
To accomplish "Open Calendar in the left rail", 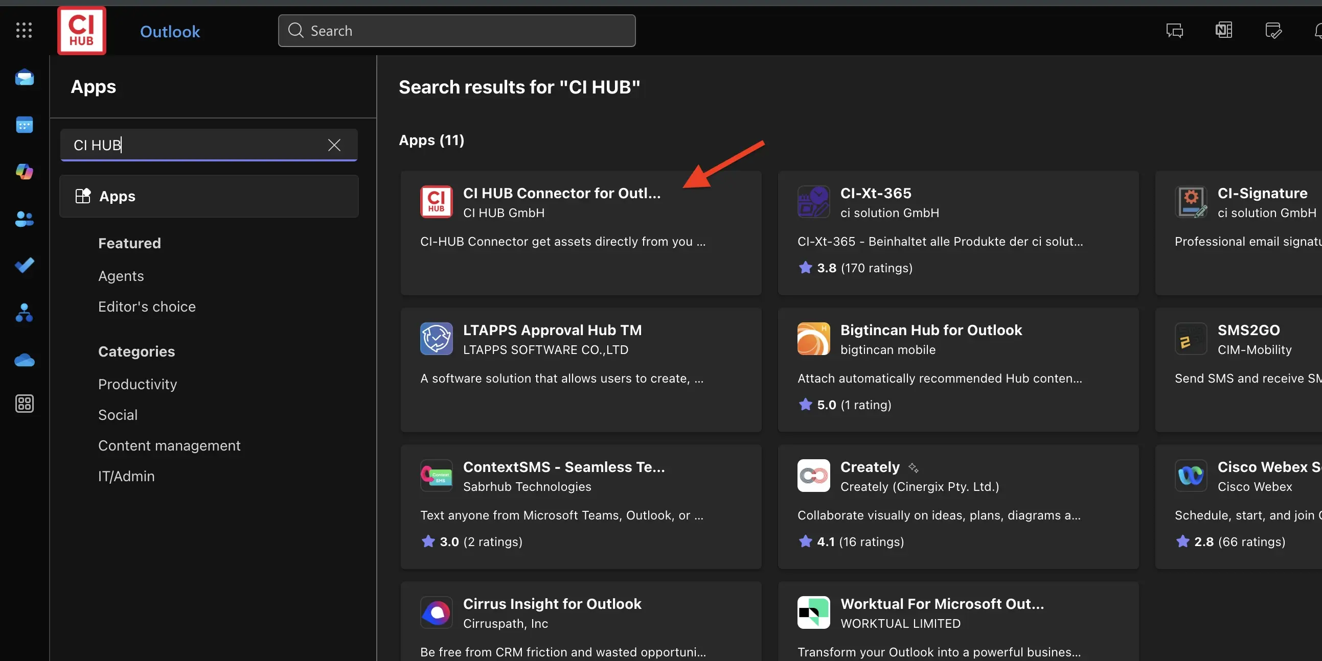I will [x=24, y=125].
